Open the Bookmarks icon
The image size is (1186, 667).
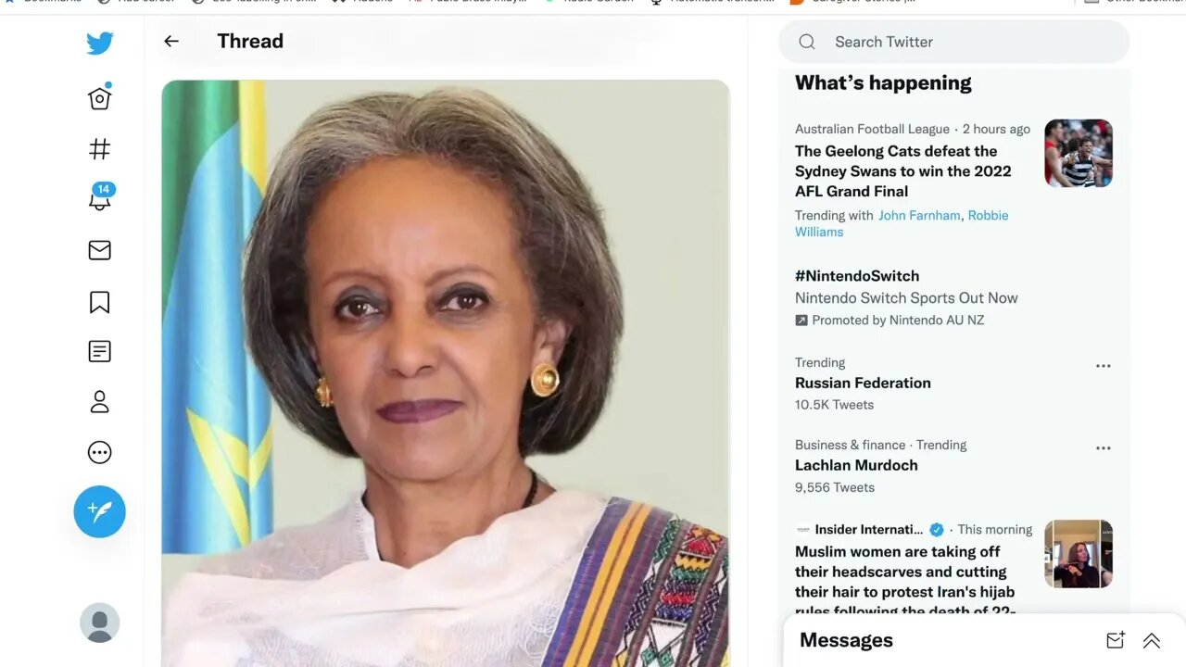click(x=100, y=302)
